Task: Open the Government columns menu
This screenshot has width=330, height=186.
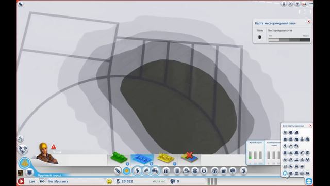Action: pos(166,171)
